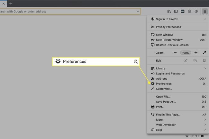
Task: Open Find in This Page...
Action: 178,115
